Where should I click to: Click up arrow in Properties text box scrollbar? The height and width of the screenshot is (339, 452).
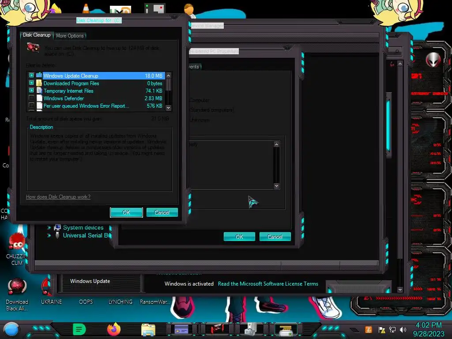(x=276, y=144)
